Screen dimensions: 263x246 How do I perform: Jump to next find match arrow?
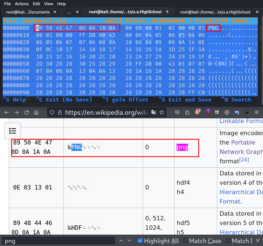(129, 241)
